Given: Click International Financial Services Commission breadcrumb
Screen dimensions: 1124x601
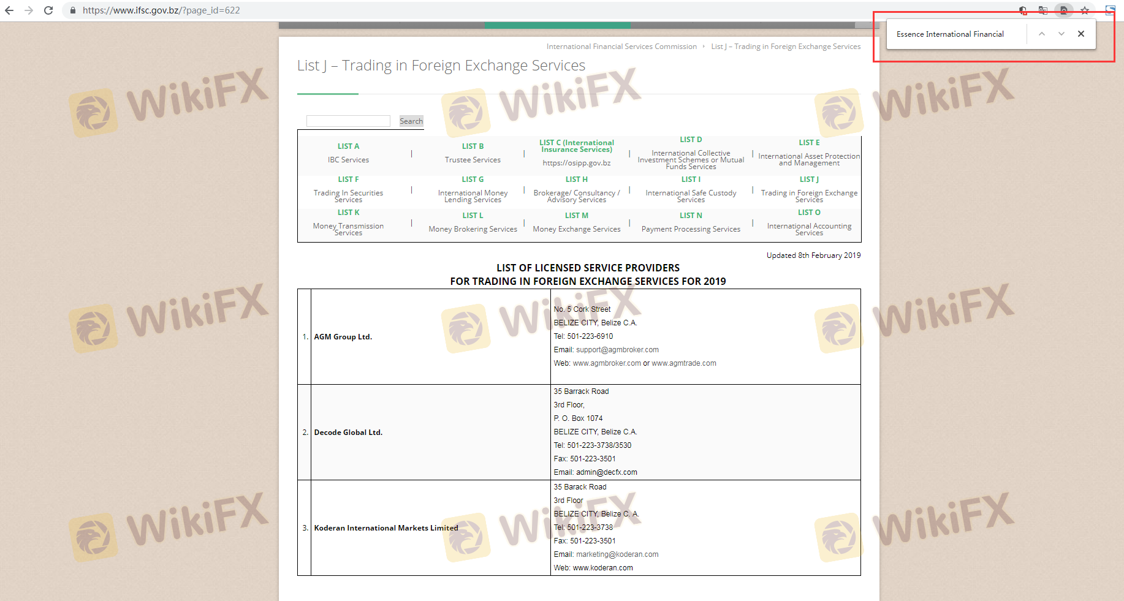Looking at the screenshot, I should tap(621, 47).
